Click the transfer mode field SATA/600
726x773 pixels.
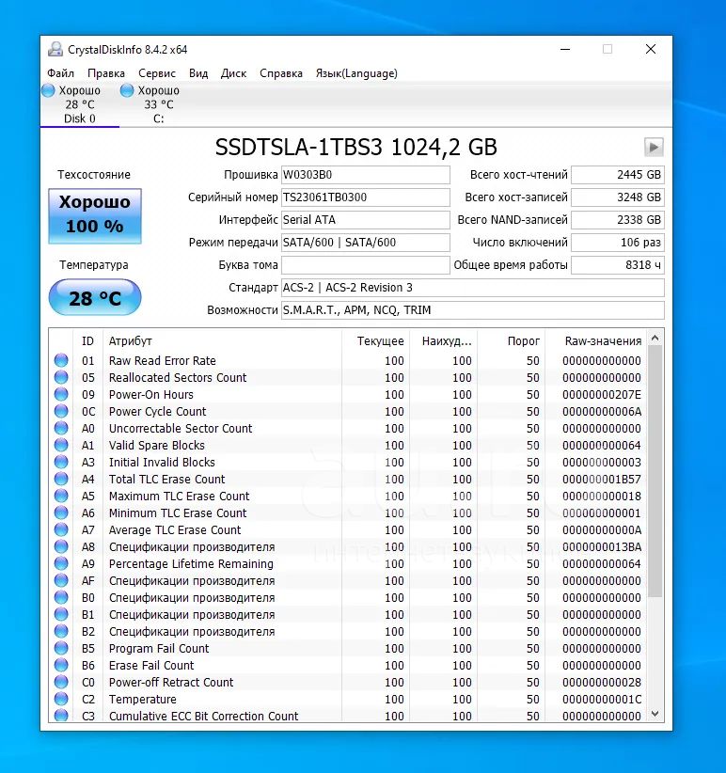[365, 242]
